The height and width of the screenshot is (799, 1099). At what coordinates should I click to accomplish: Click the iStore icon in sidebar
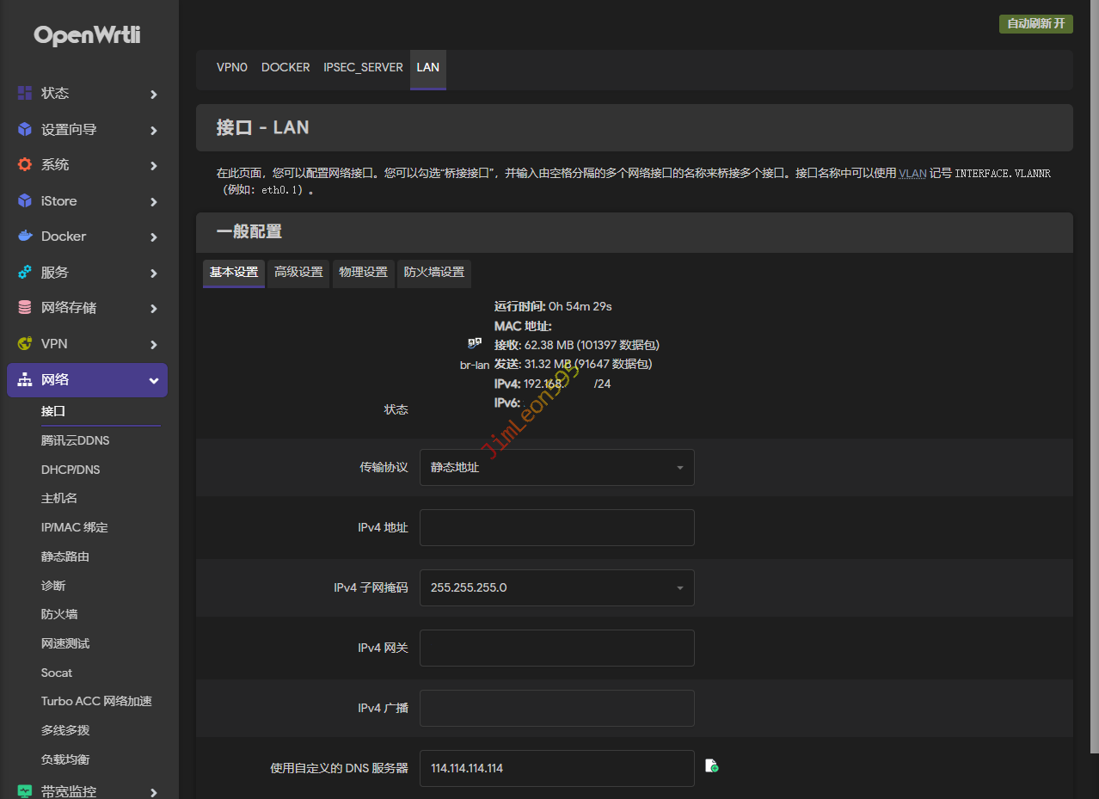(25, 200)
